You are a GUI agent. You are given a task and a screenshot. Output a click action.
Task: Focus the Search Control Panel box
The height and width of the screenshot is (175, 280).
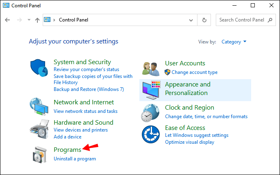tap(246, 20)
